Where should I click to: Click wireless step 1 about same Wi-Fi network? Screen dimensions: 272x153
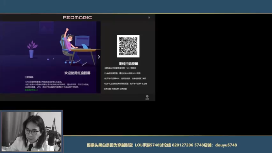(x=120, y=68)
